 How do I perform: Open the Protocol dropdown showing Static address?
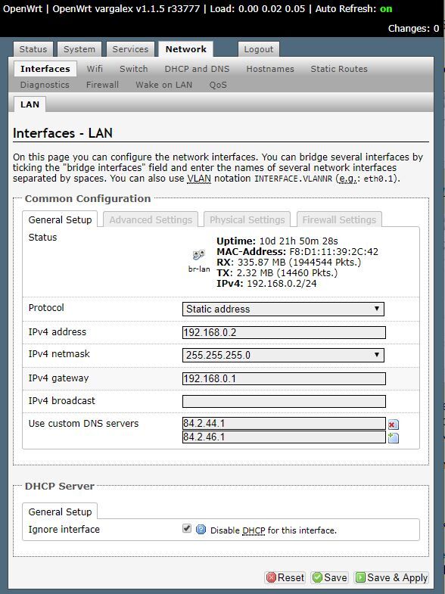coord(283,309)
